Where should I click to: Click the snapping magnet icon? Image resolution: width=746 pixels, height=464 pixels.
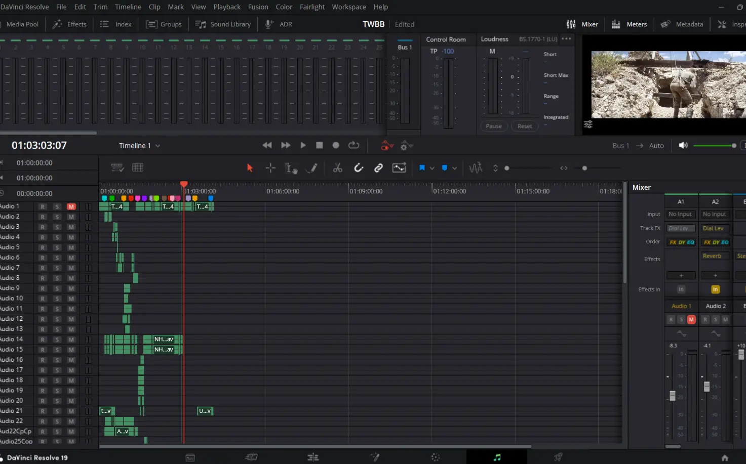point(359,168)
